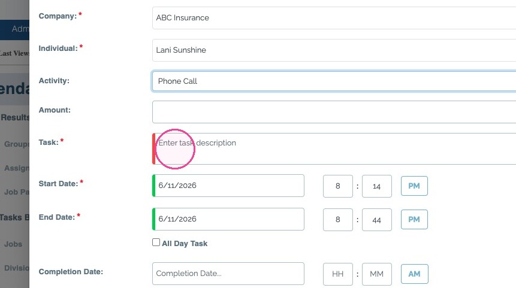Click the Task description text area
The height and width of the screenshot is (288, 516).
click(334, 148)
